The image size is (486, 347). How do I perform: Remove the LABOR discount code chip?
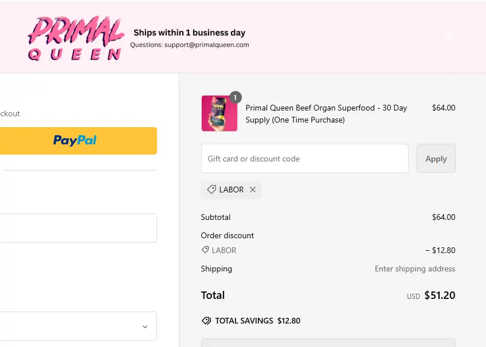point(253,190)
